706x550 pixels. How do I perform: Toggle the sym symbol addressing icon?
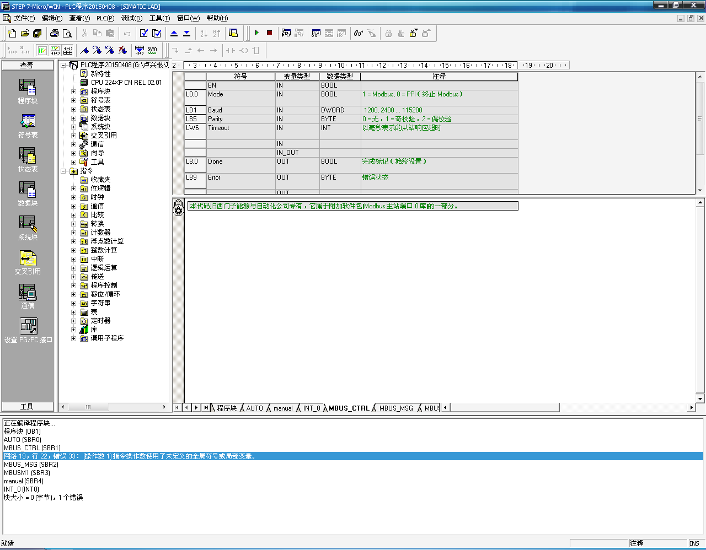[152, 50]
